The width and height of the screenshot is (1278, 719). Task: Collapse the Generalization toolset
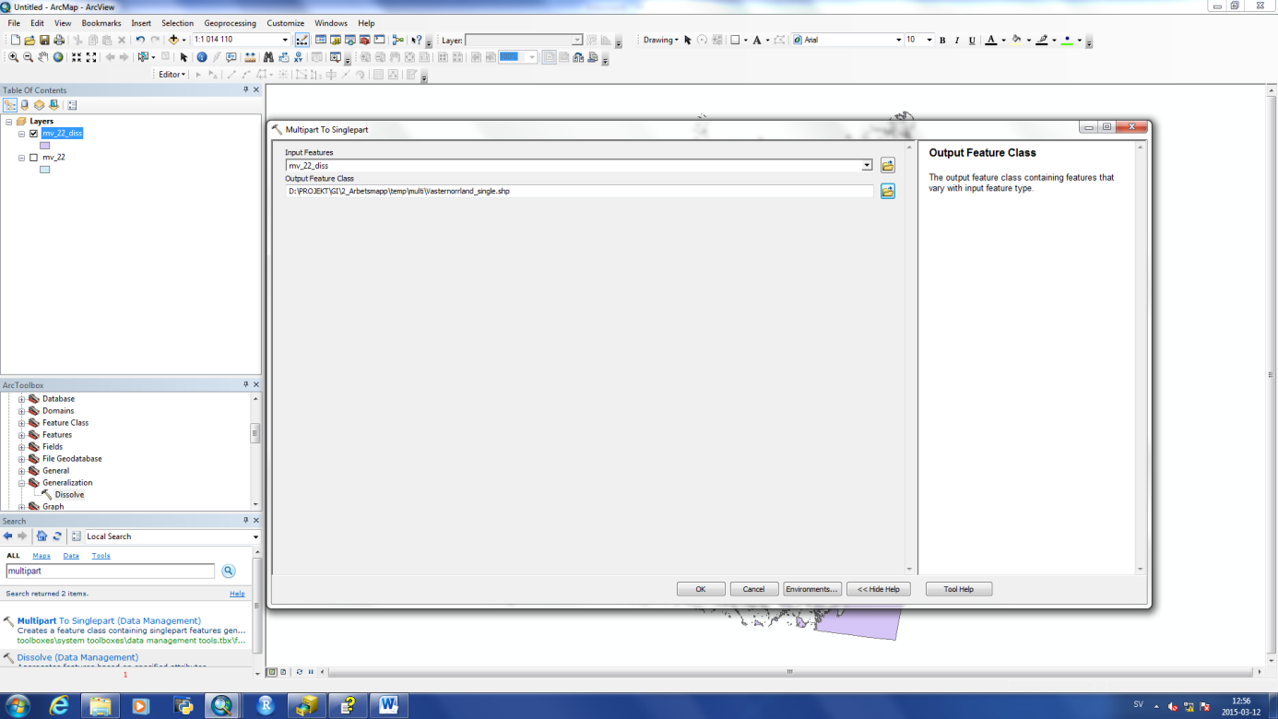(x=21, y=483)
